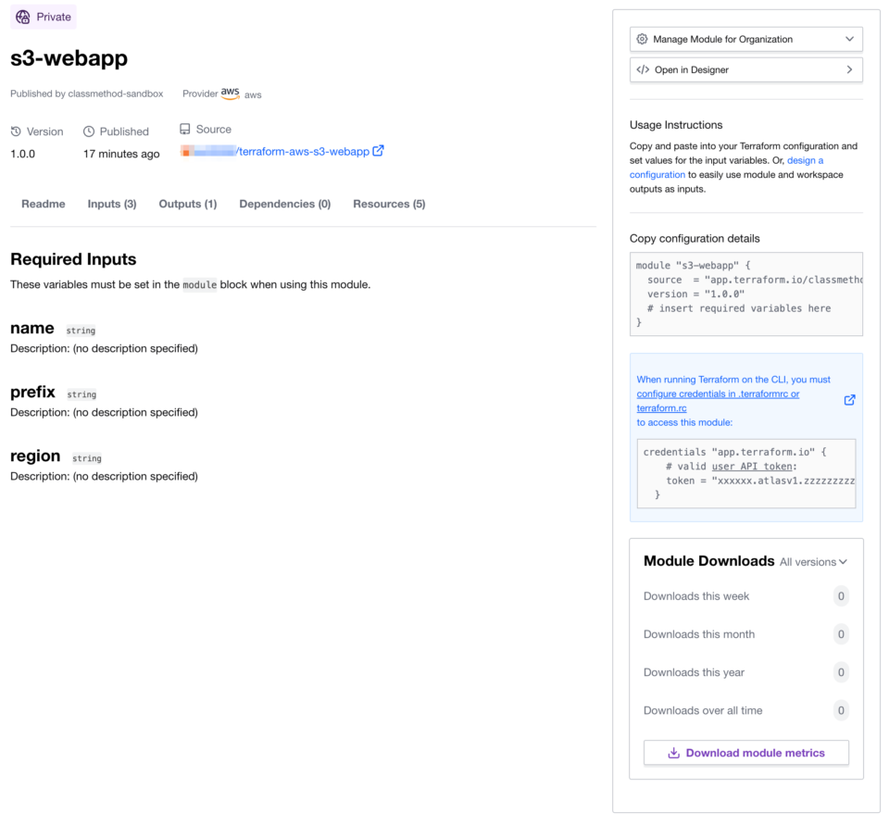Click the Downloads this month count
Image resolution: width=889 pixels, height=825 pixels.
tap(841, 634)
